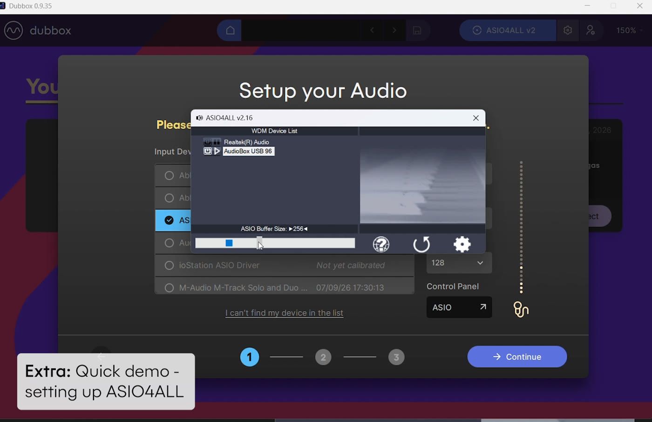
Task: Open ASIO4ALL advanced settings gear
Action: [462, 244]
